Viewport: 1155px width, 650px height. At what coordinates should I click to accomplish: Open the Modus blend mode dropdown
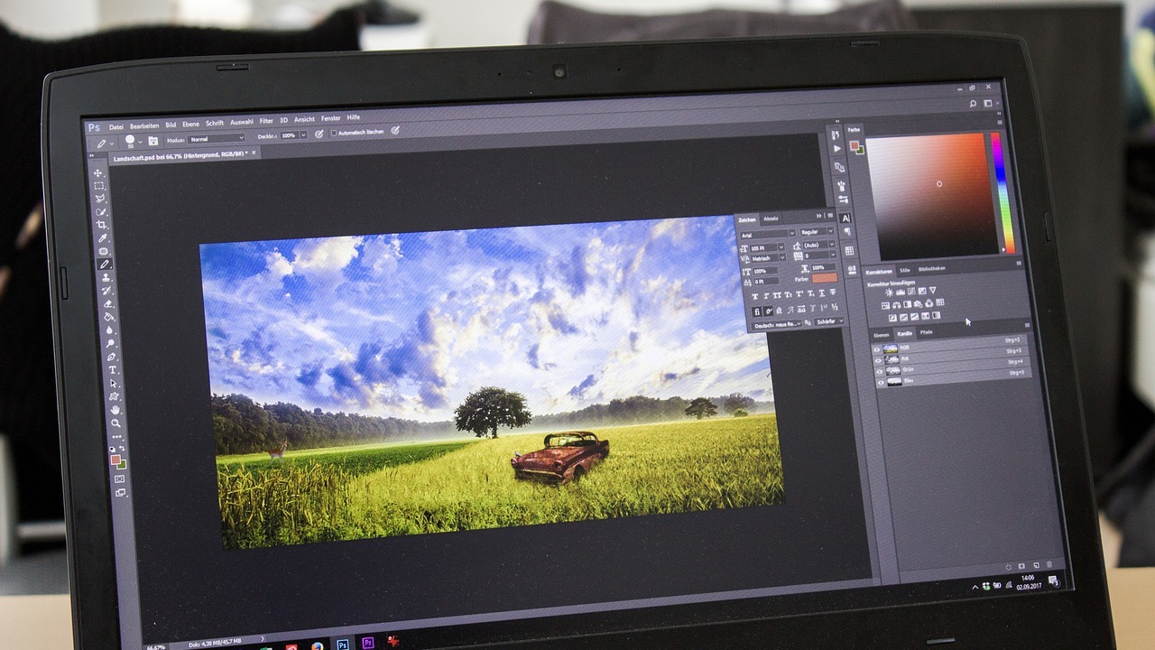point(216,138)
